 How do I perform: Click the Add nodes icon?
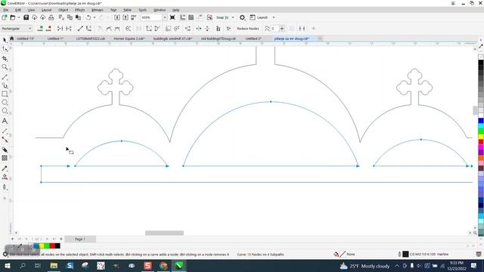click(x=40, y=29)
